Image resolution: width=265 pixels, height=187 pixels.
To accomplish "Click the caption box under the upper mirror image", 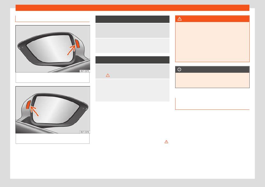I will point(52,78).
